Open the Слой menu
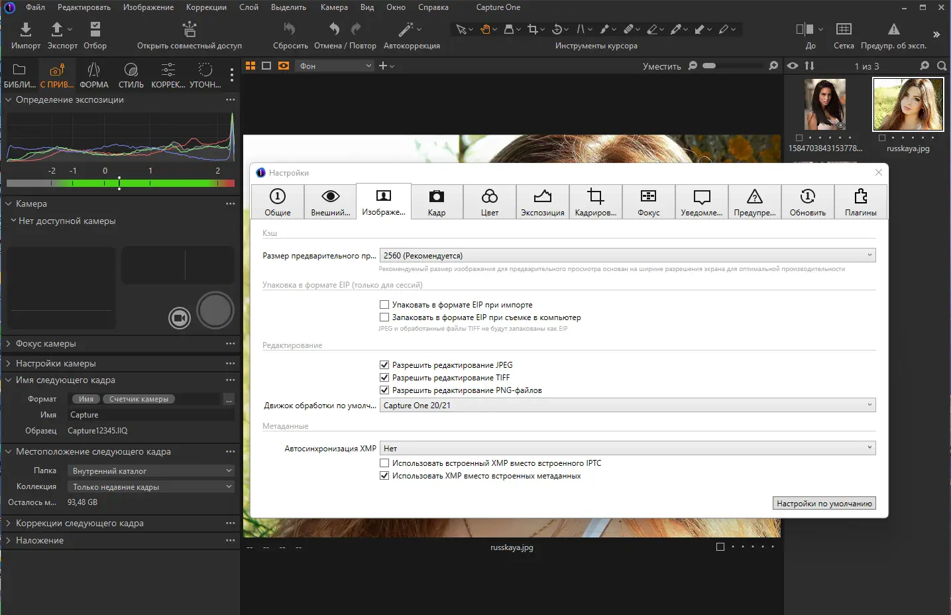Image resolution: width=951 pixels, height=615 pixels. tap(249, 7)
